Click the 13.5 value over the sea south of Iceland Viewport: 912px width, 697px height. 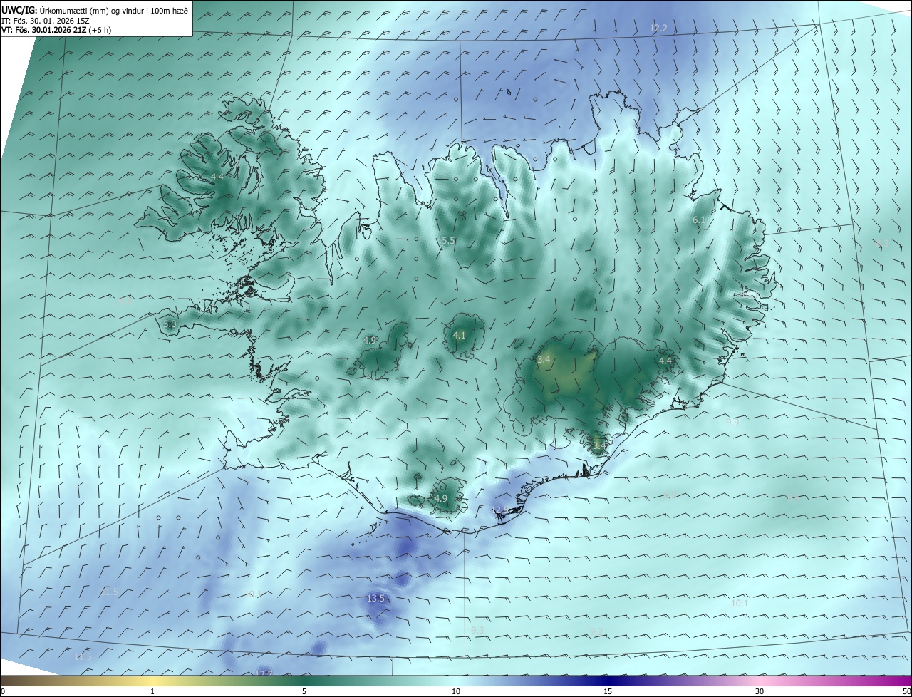pos(375,599)
